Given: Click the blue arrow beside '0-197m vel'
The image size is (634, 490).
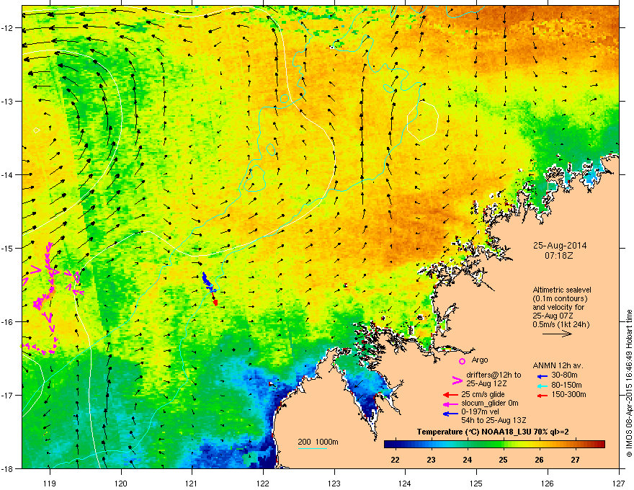Looking at the screenshot, I should (450, 413).
